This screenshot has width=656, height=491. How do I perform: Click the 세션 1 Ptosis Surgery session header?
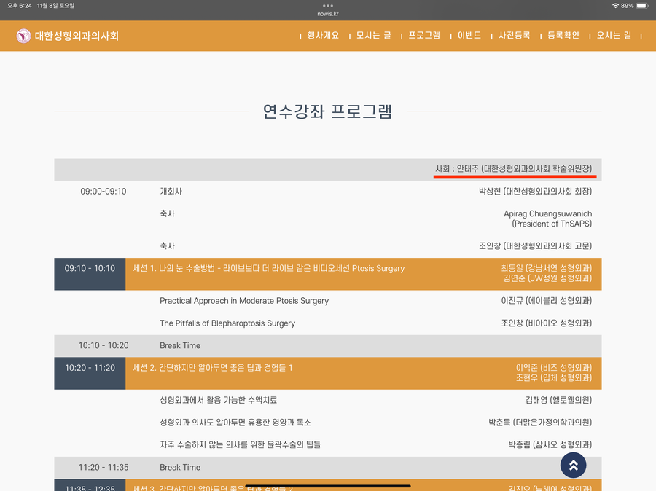[x=269, y=268]
